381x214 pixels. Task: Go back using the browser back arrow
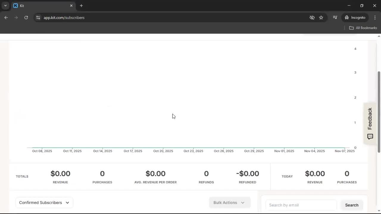tap(6, 18)
